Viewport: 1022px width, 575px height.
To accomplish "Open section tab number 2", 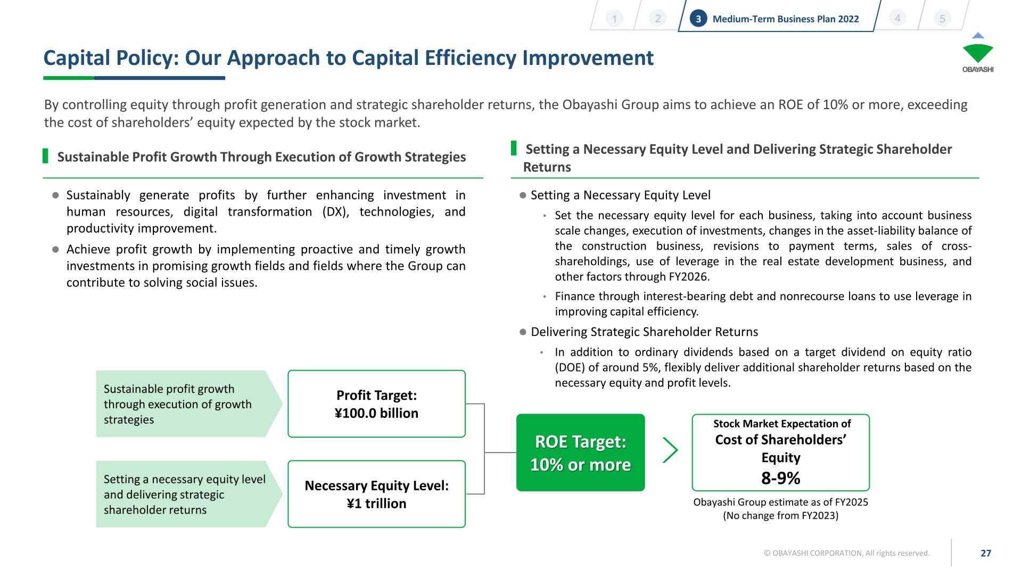I will [x=658, y=19].
